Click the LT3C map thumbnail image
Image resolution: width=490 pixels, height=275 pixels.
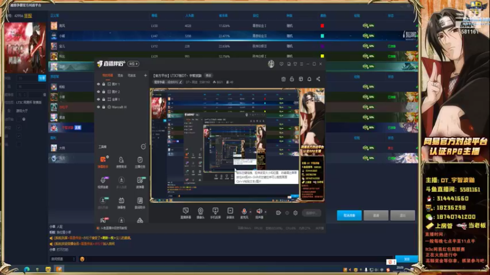point(25,48)
